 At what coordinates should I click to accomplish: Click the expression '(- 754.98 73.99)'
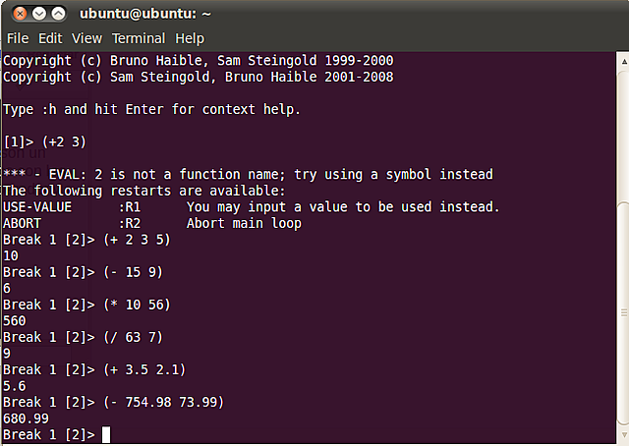pyautogui.click(x=164, y=402)
